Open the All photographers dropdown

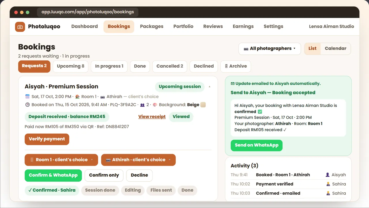click(270, 49)
